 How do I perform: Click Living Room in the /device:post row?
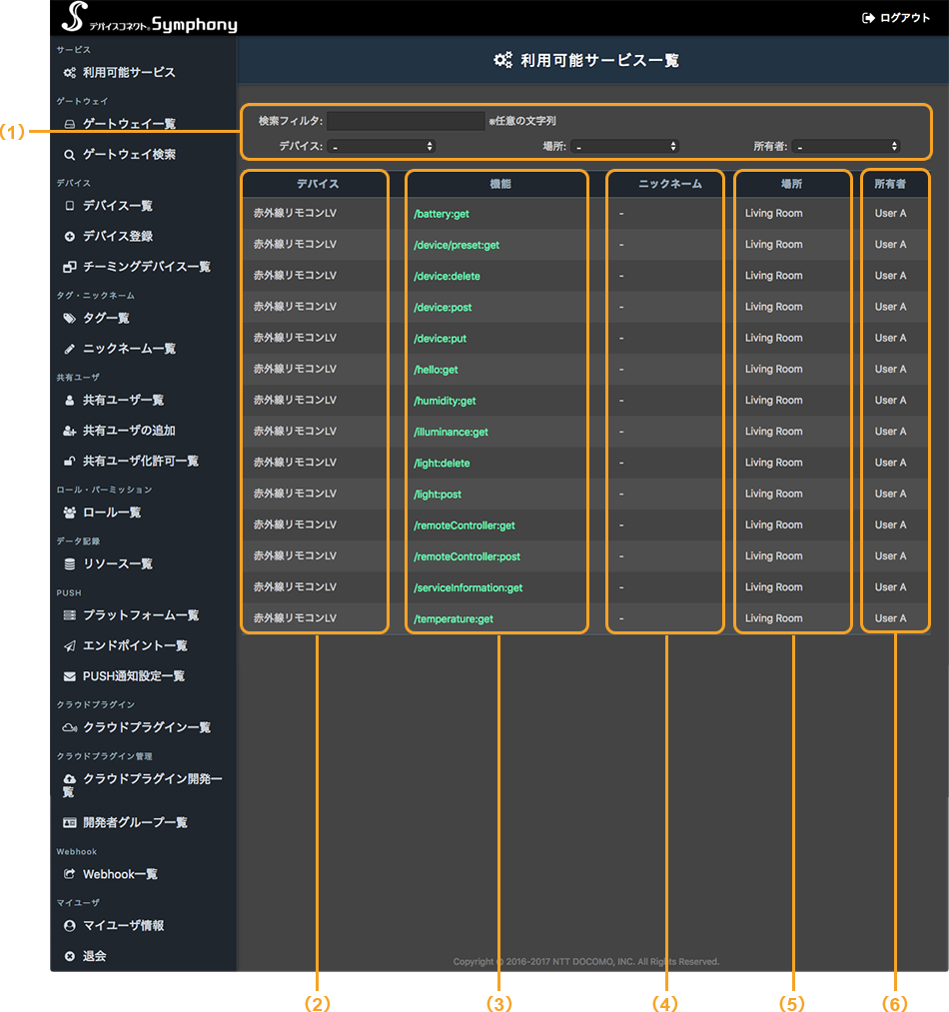pyautogui.click(x=773, y=307)
